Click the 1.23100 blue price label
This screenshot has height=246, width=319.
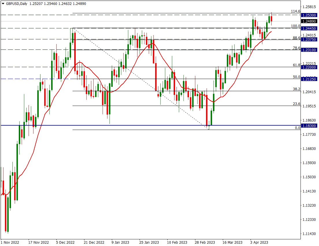coord(309,50)
